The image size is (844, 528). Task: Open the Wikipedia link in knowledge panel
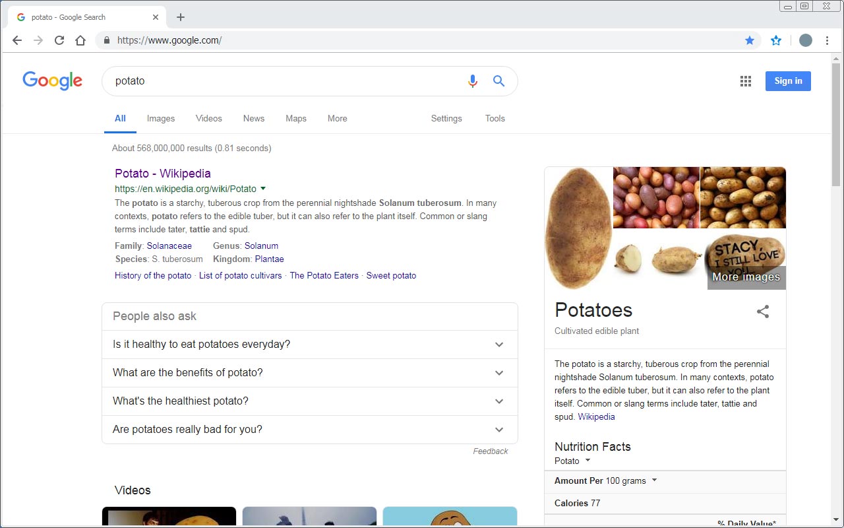click(x=597, y=417)
